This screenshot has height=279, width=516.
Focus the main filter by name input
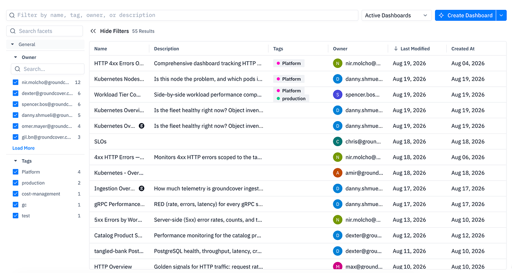(182, 15)
